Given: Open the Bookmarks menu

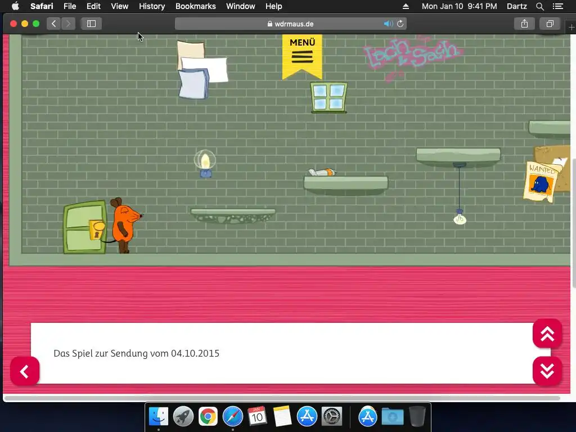Looking at the screenshot, I should tap(195, 6).
